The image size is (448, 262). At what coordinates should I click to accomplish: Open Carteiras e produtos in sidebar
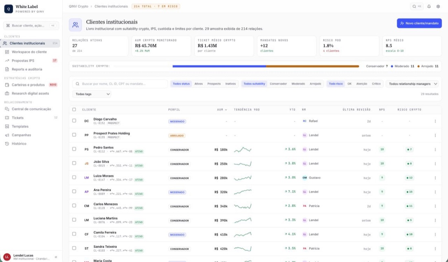(x=30, y=85)
